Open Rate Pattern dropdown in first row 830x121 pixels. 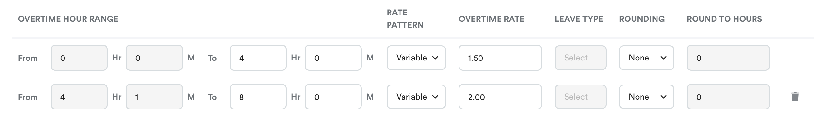pyautogui.click(x=416, y=58)
